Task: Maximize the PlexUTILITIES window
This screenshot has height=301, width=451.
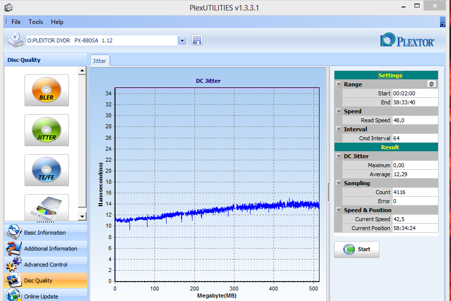Action: click(x=417, y=6)
